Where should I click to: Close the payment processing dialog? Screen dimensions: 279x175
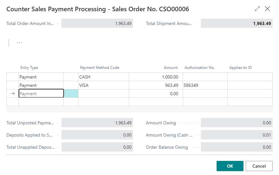[x=267, y=9]
